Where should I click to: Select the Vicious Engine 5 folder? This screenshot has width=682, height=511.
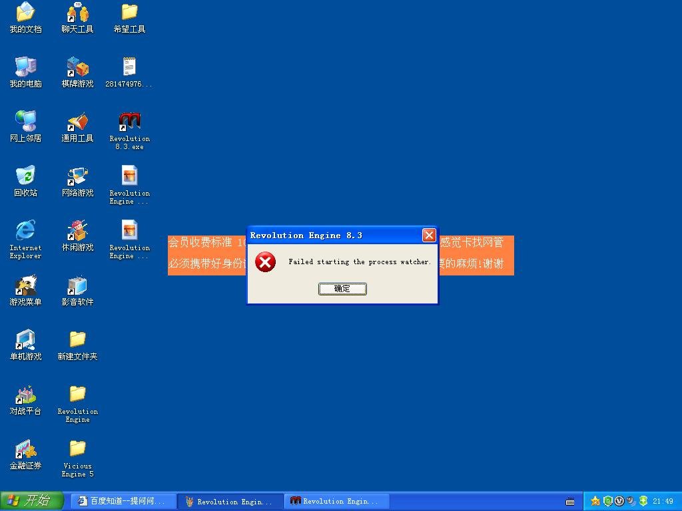click(77, 458)
